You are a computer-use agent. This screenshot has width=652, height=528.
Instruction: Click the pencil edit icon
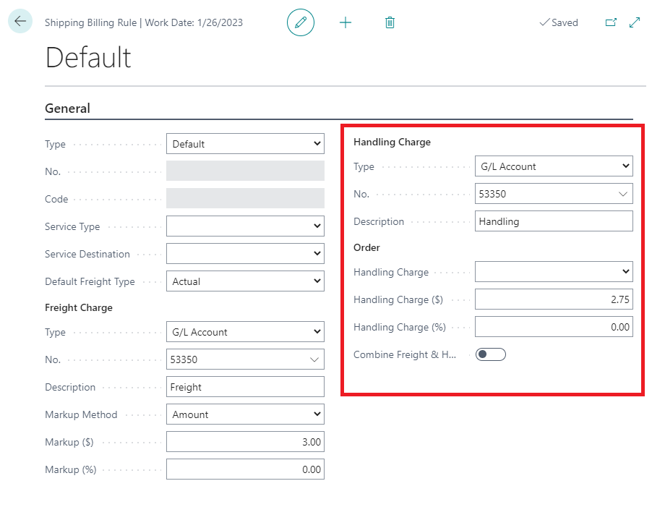[x=301, y=22]
